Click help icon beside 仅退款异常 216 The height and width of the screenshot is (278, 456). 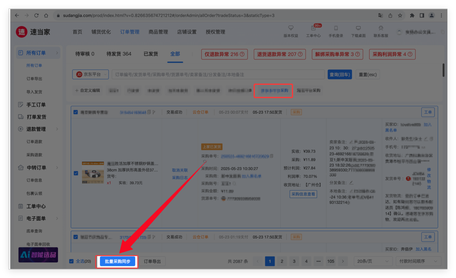click(242, 54)
